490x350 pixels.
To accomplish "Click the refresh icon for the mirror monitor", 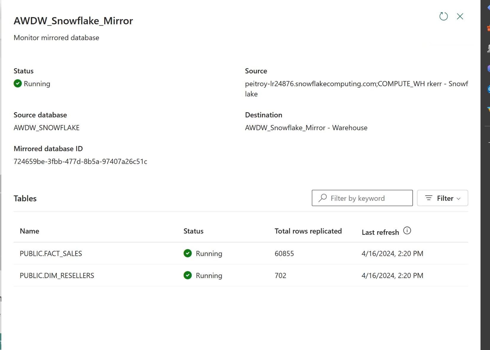I will point(443,16).
